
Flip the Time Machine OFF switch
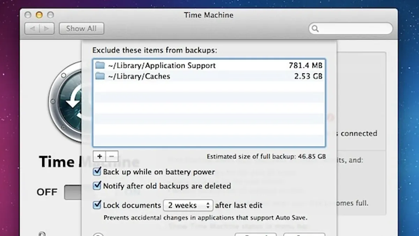pyautogui.click(x=73, y=192)
